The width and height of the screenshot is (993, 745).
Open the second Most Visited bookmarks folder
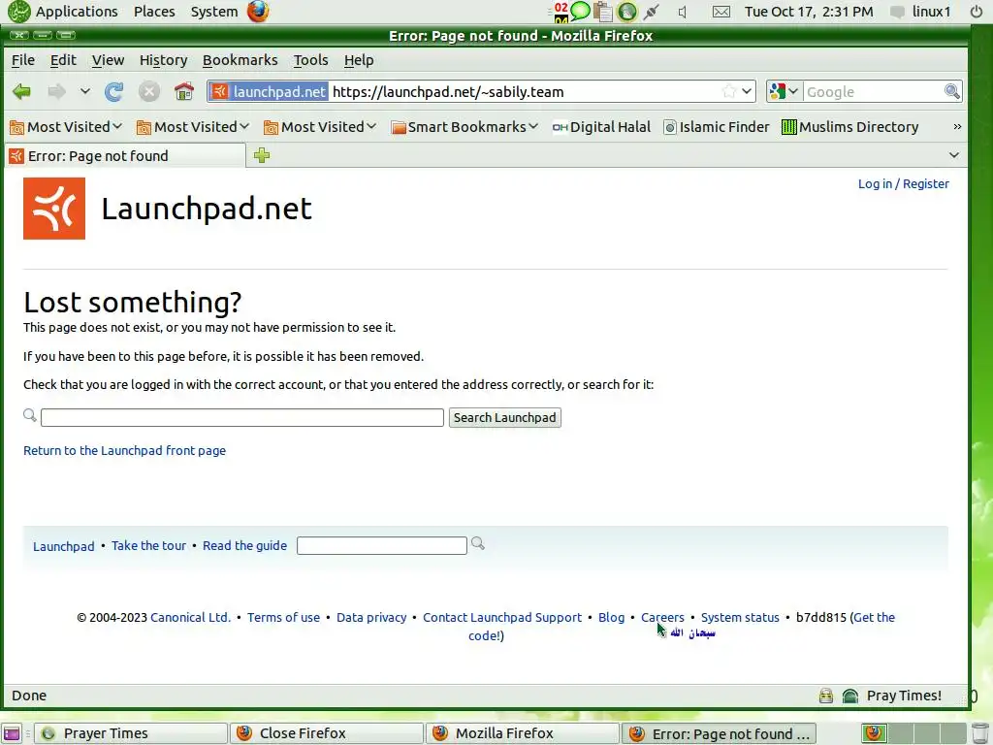193,127
